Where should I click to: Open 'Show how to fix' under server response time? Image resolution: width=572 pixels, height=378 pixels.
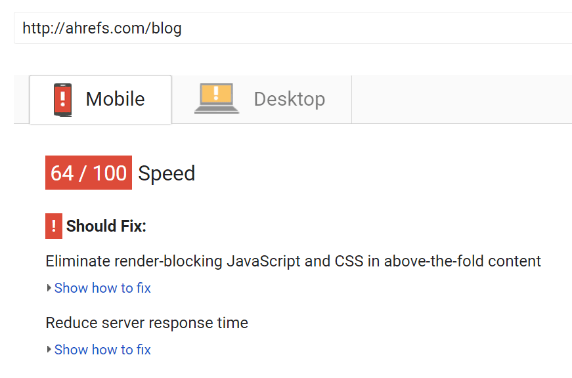(102, 350)
